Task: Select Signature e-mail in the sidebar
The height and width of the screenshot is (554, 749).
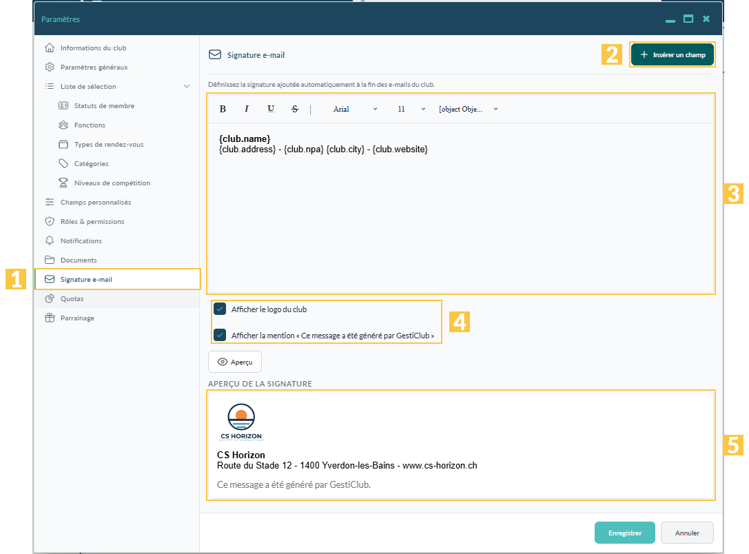Action: click(118, 279)
